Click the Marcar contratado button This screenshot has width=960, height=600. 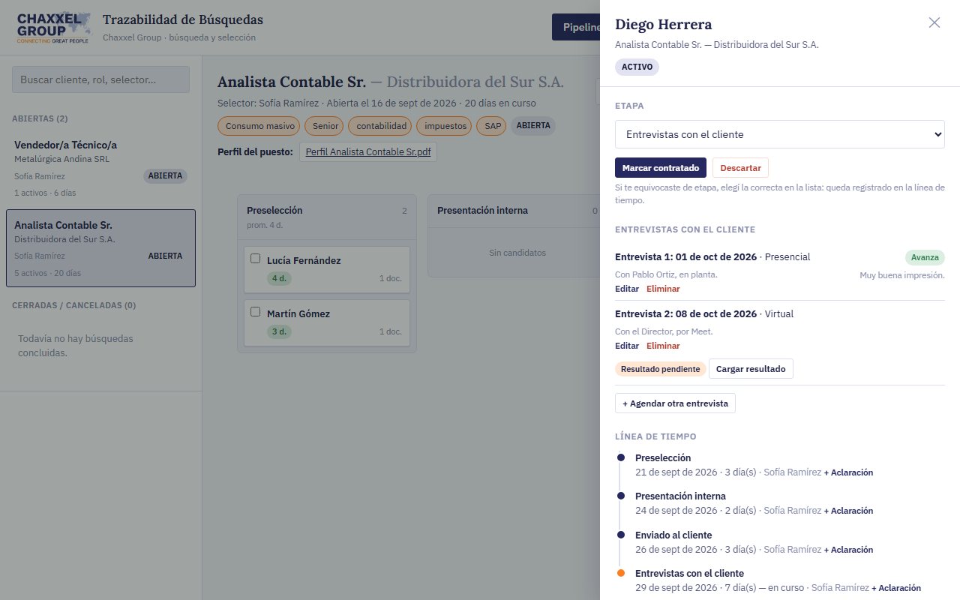pyautogui.click(x=661, y=167)
